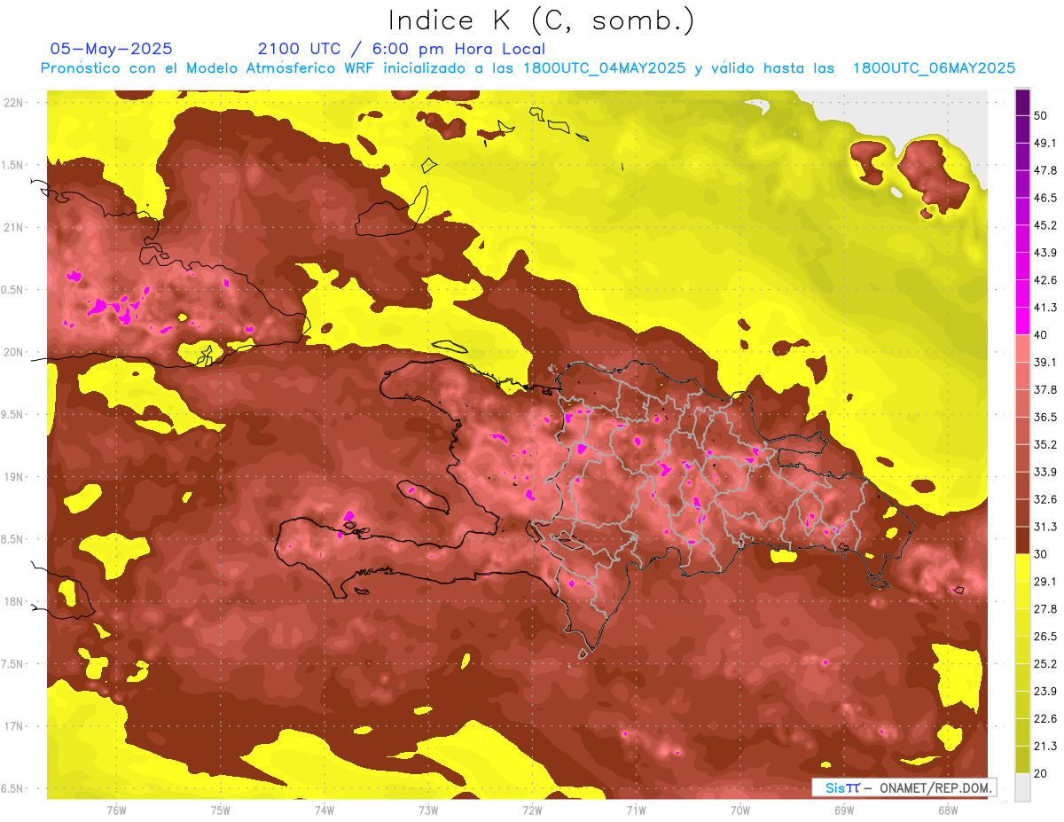Click the longitude label "69W"

[843, 810]
